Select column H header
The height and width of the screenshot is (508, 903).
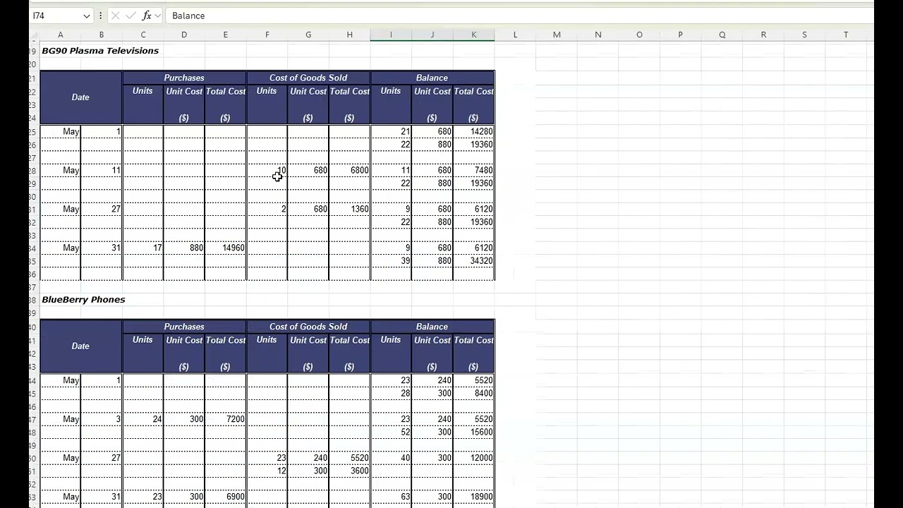[350, 35]
